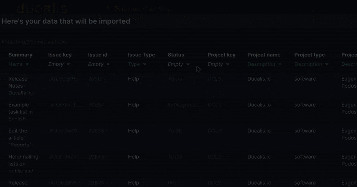Click the Status column header

(176, 55)
